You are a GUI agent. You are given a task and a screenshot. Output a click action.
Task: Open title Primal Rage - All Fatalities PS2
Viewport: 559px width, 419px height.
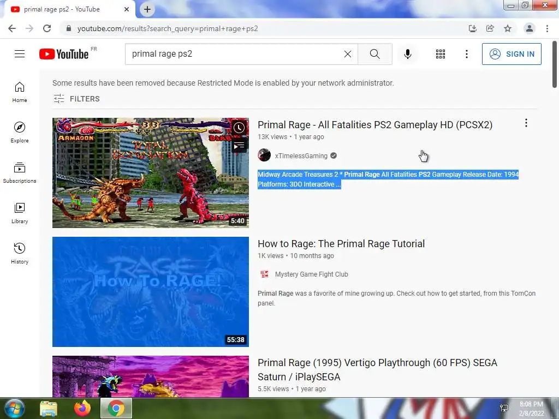375,125
